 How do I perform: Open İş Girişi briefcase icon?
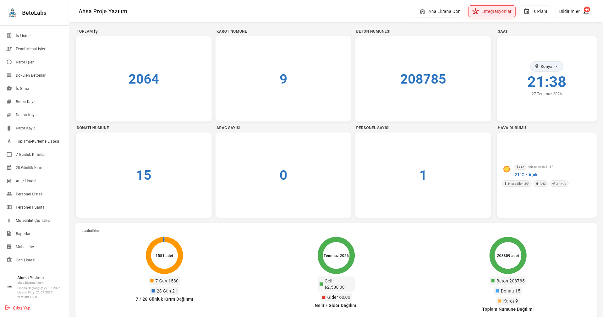coord(9,89)
